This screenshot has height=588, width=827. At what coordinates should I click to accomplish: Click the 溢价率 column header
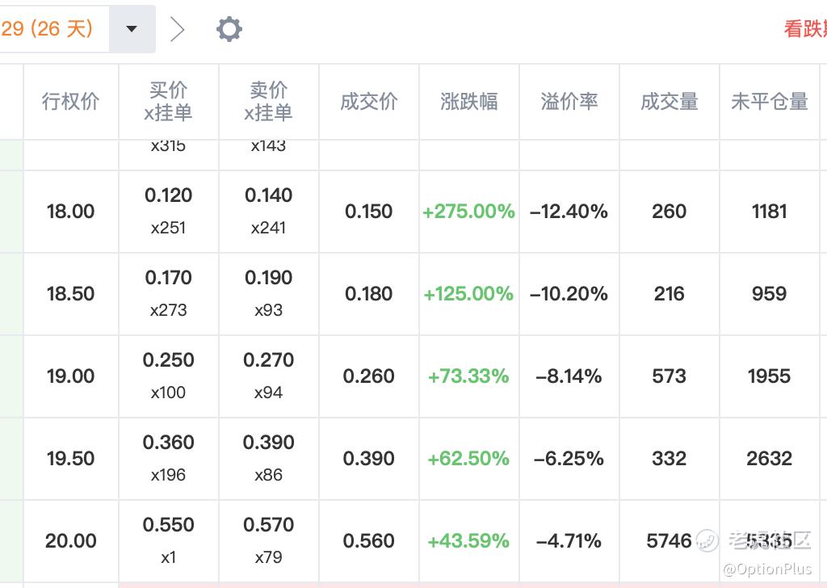[569, 102]
